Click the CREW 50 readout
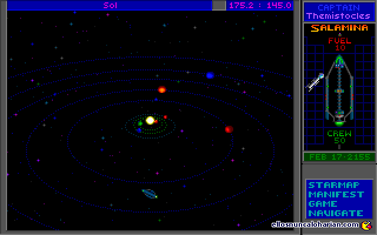 coord(339,137)
